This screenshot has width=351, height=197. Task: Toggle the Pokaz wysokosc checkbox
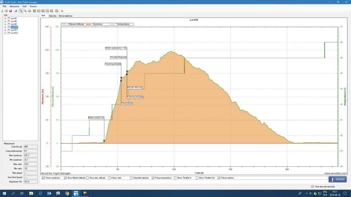(x=43, y=178)
